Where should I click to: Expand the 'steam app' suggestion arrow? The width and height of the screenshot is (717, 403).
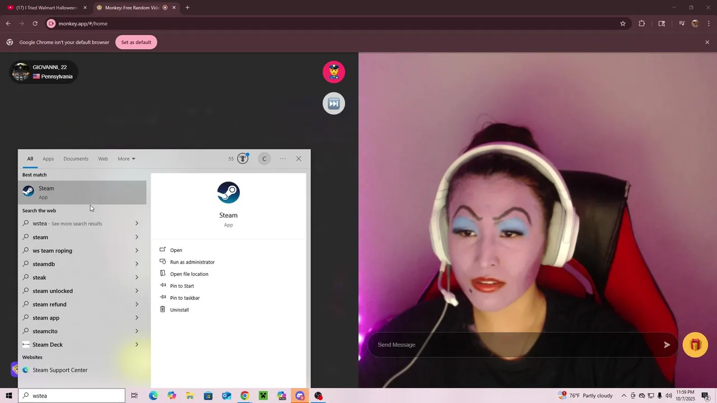137,317
